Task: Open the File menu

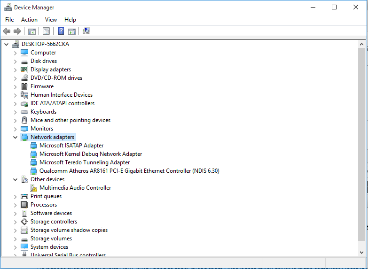Action: pyautogui.click(x=9, y=20)
